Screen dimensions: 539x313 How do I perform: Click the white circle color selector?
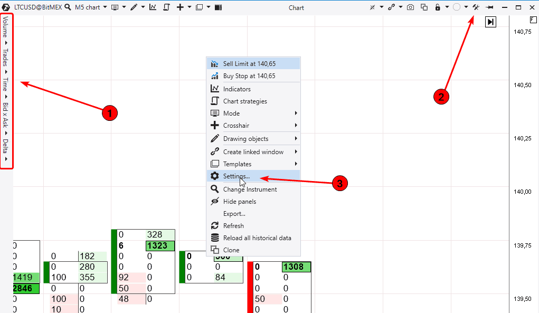point(457,7)
